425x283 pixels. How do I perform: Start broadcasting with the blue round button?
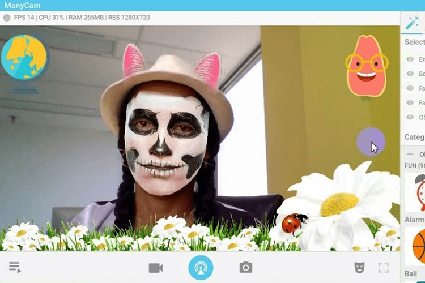click(x=201, y=268)
